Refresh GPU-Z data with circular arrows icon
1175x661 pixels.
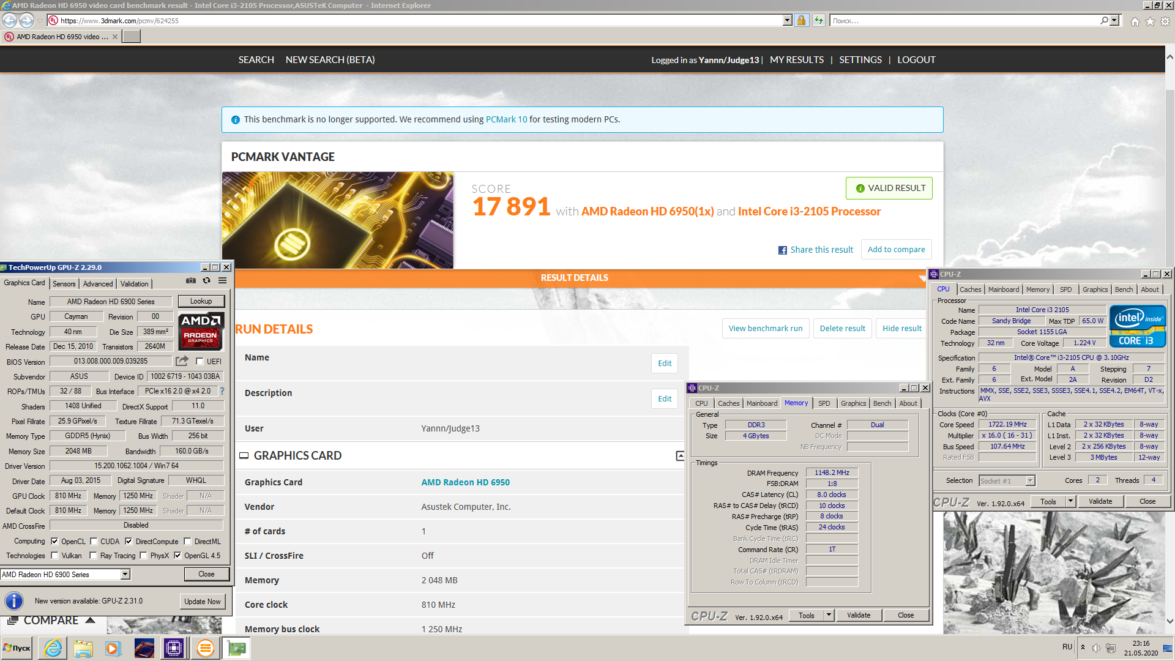[x=207, y=281]
